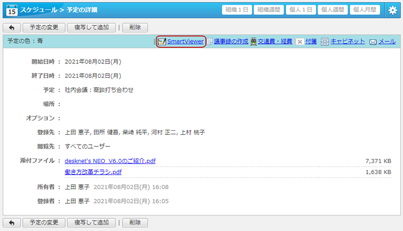The width and height of the screenshot is (403, 231).
Task: Click the schedule calendar icon in header
Action: (12, 10)
